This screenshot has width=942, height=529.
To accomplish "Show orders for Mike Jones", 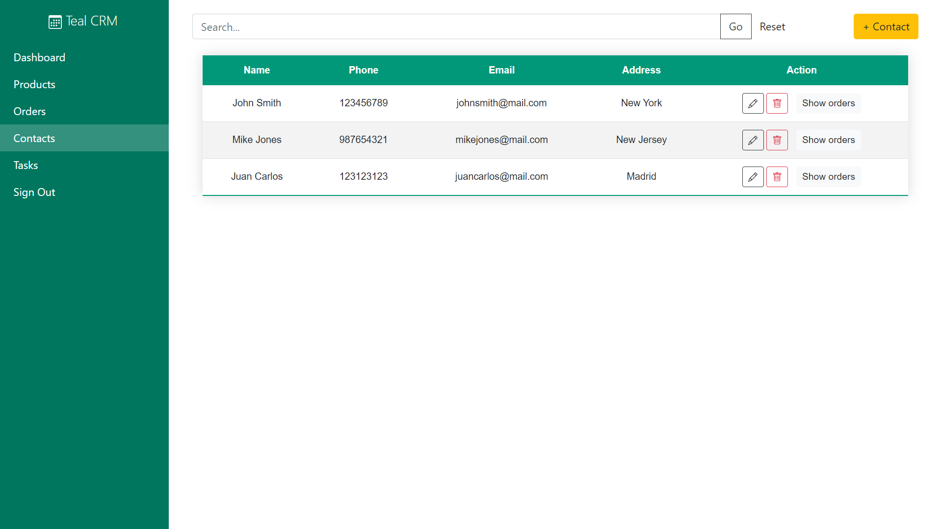I will pyautogui.click(x=828, y=140).
